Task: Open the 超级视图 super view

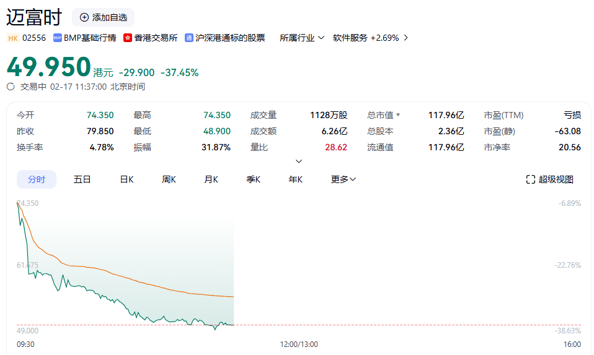Action: tap(549, 179)
